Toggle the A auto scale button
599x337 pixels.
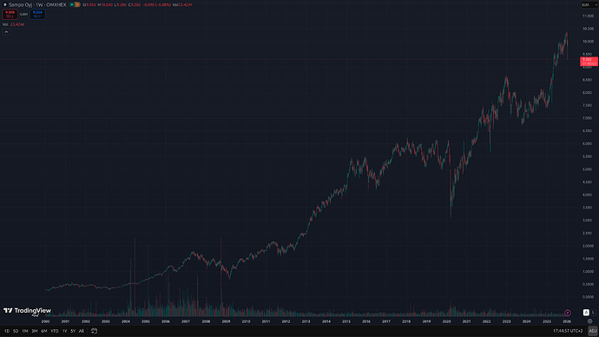pos(586,313)
